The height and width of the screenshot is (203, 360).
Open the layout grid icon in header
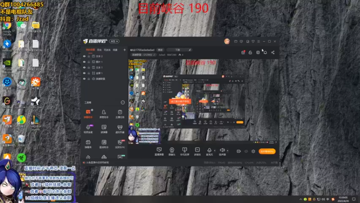[258, 52]
